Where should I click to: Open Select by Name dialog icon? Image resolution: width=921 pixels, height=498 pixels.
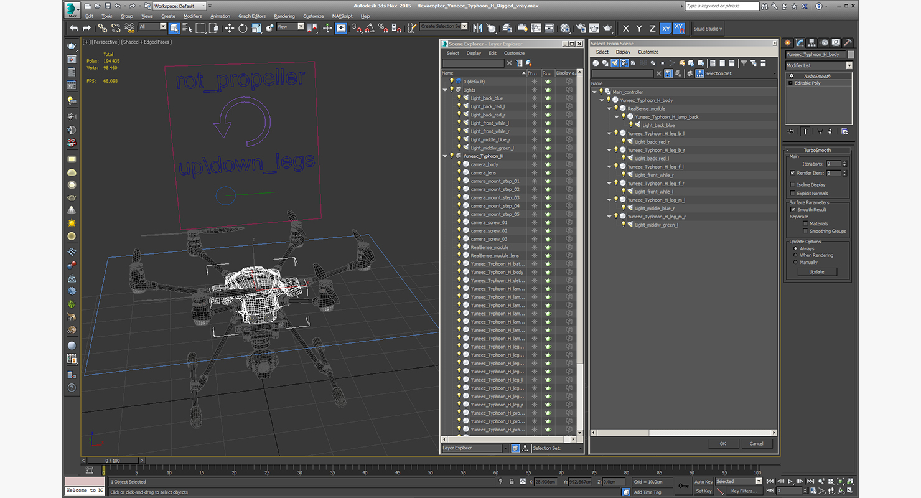coord(187,28)
